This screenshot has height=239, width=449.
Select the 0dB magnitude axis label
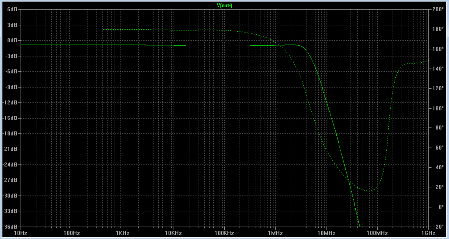12,40
